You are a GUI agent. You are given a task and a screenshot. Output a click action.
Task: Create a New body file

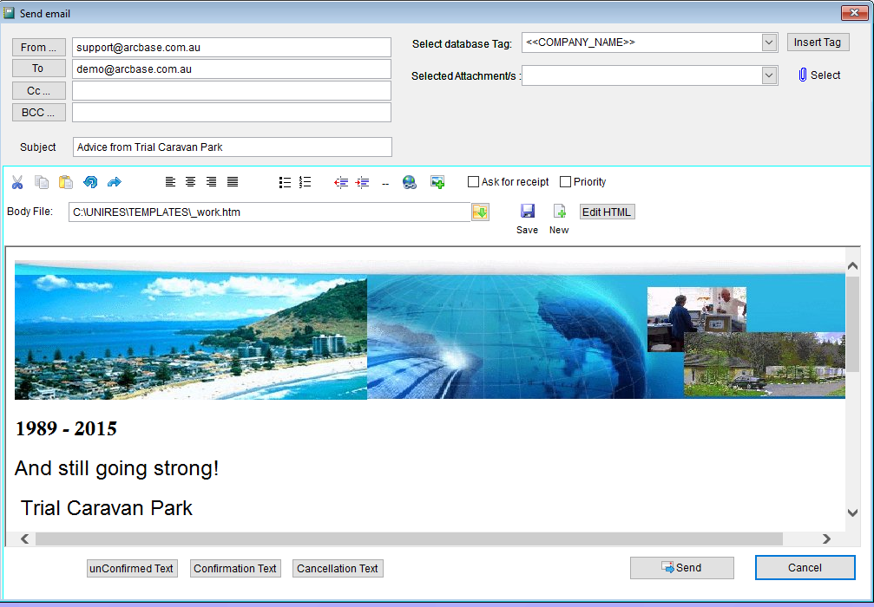pos(559,211)
